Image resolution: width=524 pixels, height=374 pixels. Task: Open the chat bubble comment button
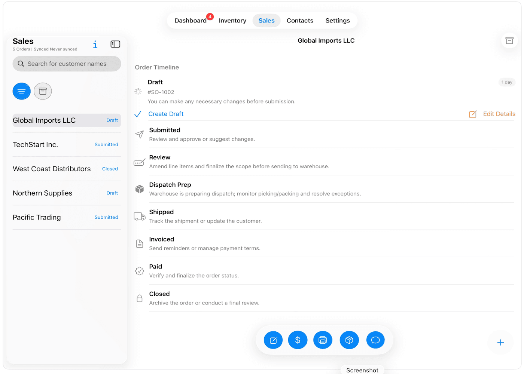click(x=375, y=340)
